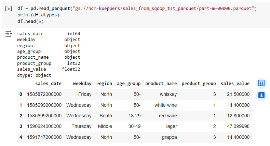Select the product_group column header
Image resolution: width=270 pixels, height=146 pixels.
click(x=199, y=83)
